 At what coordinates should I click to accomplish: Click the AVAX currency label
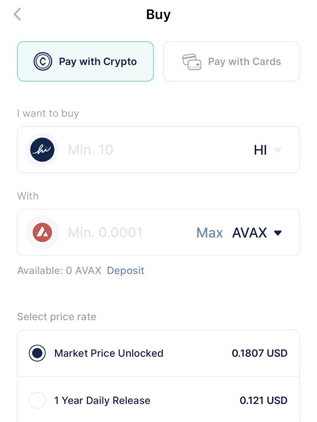tap(249, 233)
